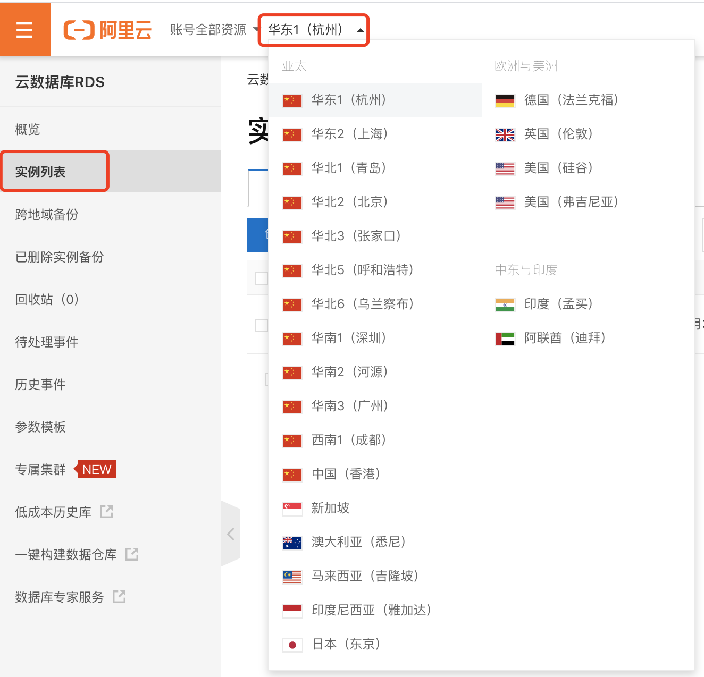Open 回收站（0）
This screenshot has height=677, width=704.
111,299
